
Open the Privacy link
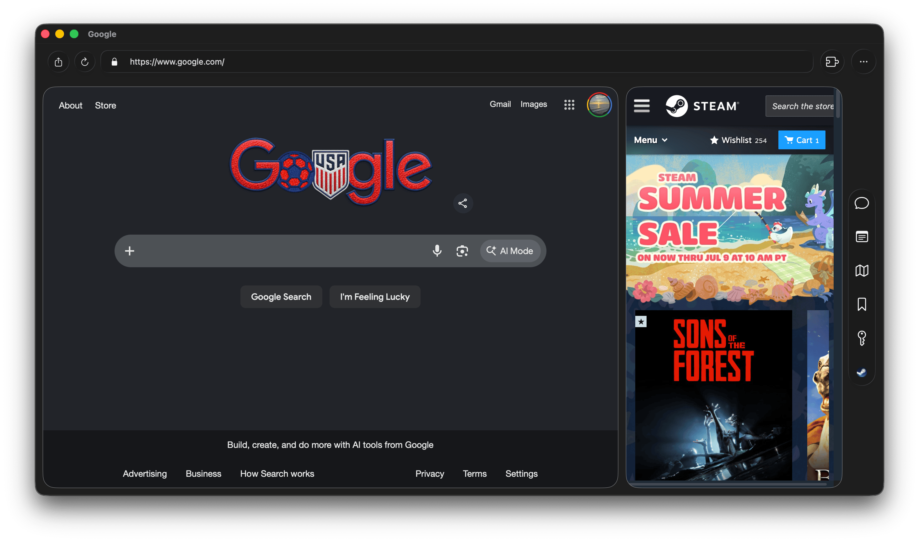point(429,474)
